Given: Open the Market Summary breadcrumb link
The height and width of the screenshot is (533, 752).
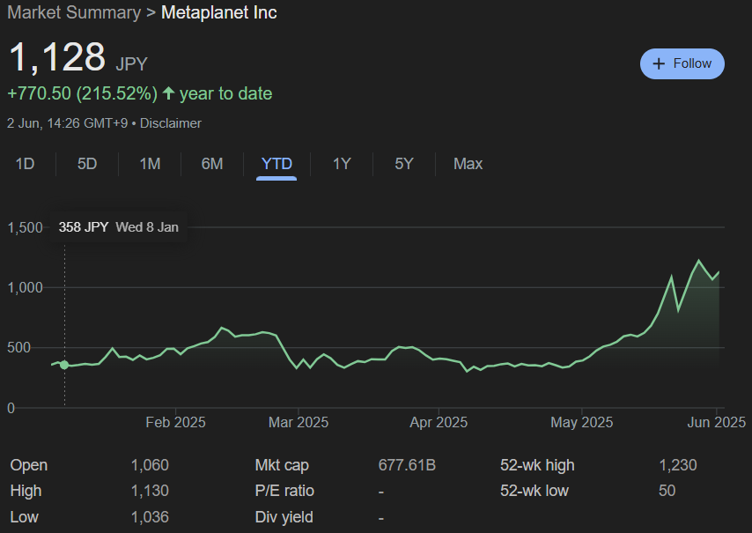Looking at the screenshot, I should tap(74, 12).
